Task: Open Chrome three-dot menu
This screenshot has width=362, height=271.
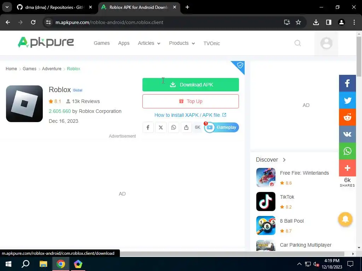Action: (x=354, y=22)
